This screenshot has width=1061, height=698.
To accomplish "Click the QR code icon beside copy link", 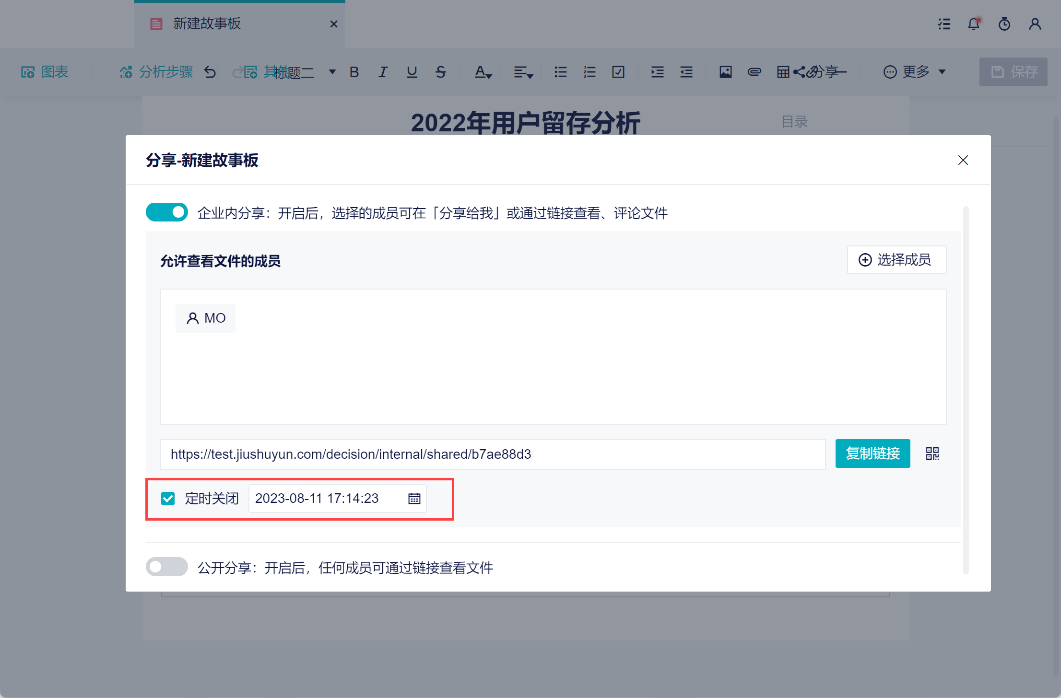I will click(932, 454).
